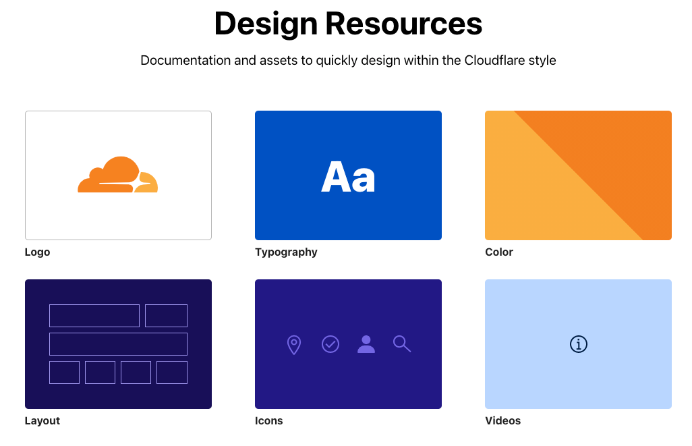
Task: Open the light blue Videos card
Action: [578, 344]
